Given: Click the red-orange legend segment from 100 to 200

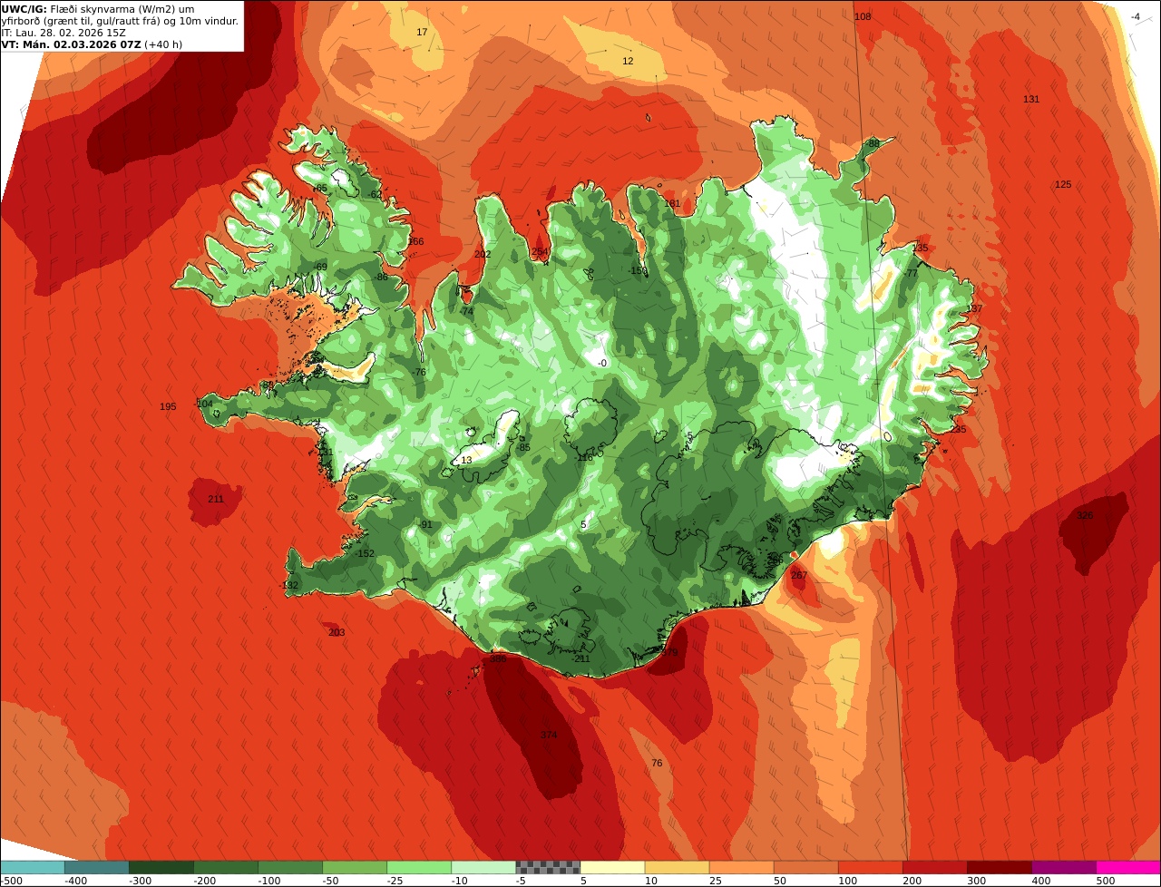Looking at the screenshot, I should tap(870, 867).
